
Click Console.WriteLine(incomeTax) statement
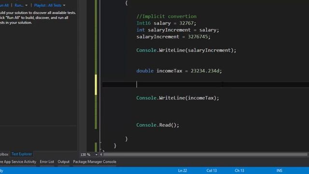coord(178,98)
